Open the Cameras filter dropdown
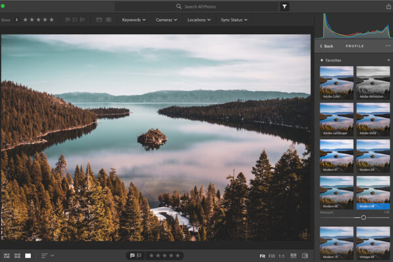This screenshot has height=262, width=393. [x=166, y=20]
